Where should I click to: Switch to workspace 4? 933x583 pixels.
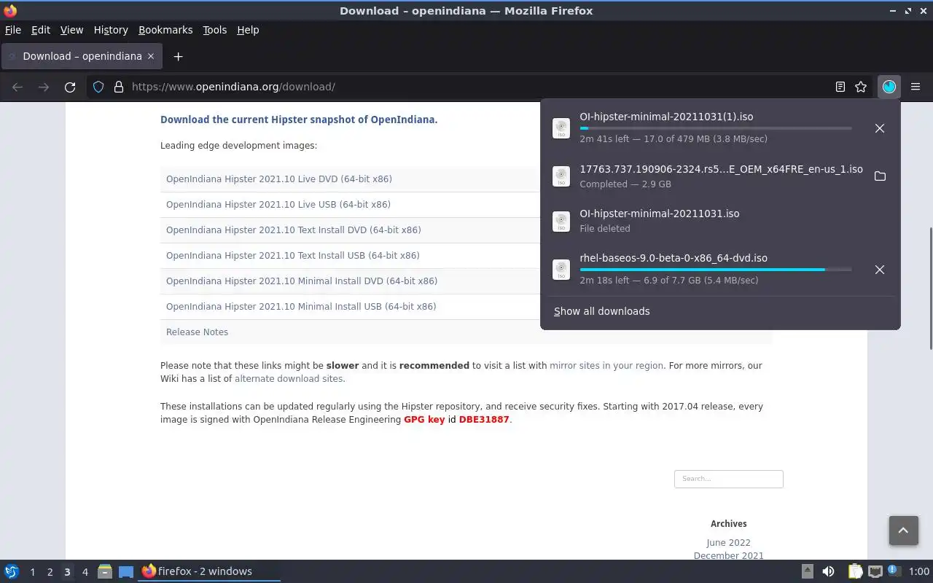(85, 572)
